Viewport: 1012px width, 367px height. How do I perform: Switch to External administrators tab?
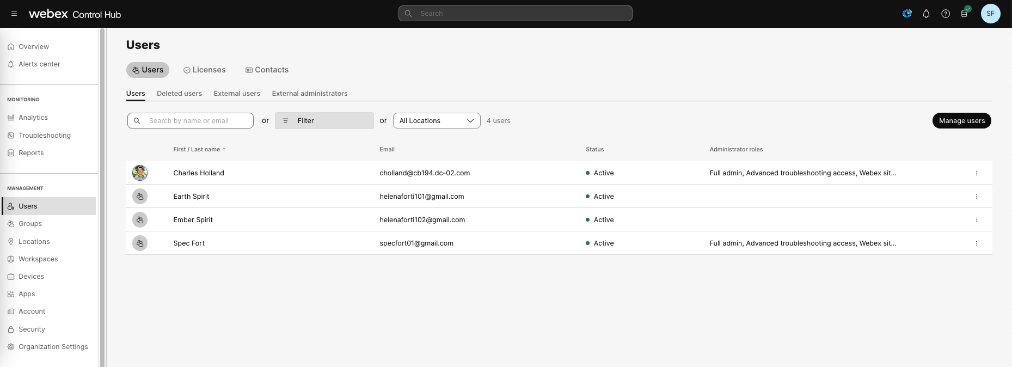[309, 94]
